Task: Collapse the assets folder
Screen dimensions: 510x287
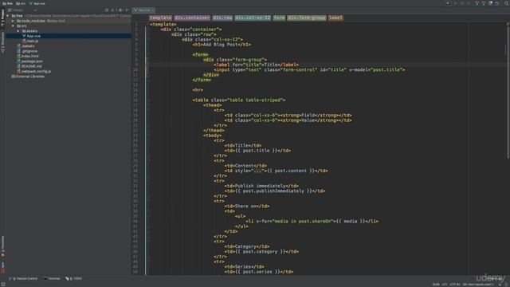Action: tap(18, 31)
